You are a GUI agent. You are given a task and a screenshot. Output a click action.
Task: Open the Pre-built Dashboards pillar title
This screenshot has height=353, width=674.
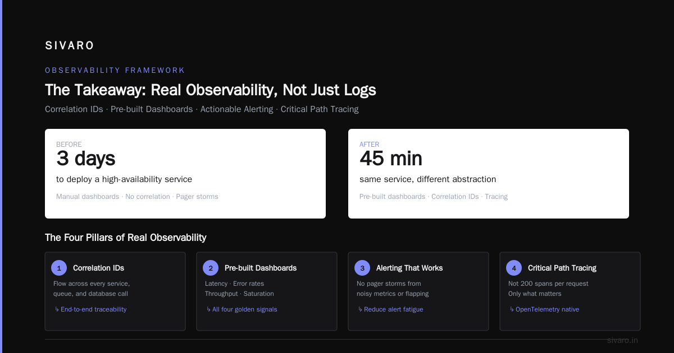pyautogui.click(x=261, y=268)
